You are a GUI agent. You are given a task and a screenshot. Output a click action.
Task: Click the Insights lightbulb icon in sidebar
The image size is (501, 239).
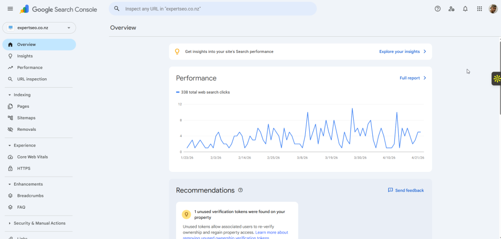[10, 56]
